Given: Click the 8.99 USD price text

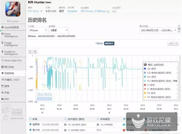Looking at the screenshot, I should [x=51, y=11].
